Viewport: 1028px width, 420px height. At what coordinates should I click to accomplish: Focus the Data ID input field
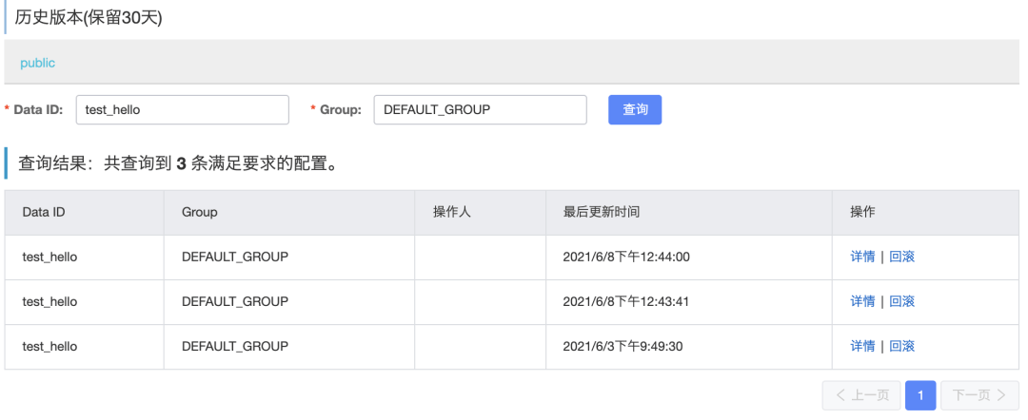(182, 109)
